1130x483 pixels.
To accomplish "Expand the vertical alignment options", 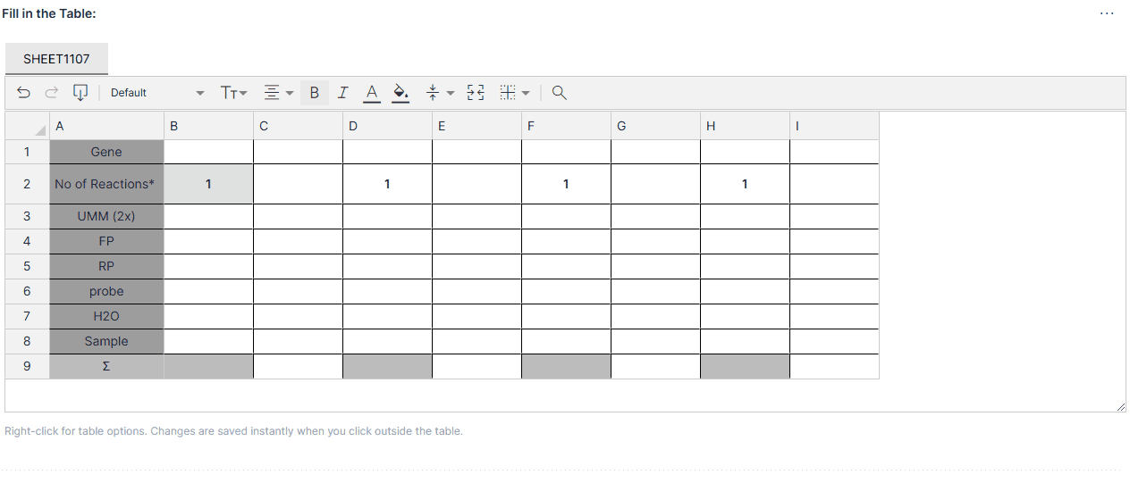I will click(440, 93).
